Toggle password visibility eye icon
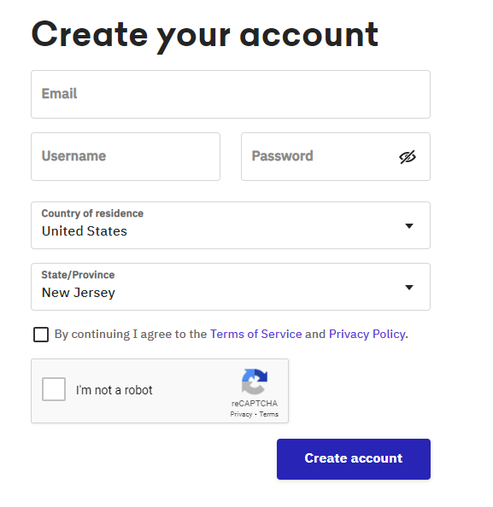The image size is (493, 507). 408,157
